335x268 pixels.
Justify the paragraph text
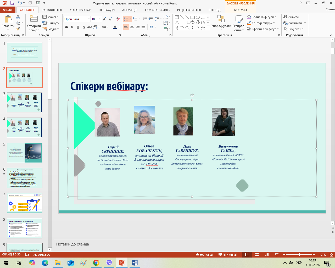tap(143, 27)
